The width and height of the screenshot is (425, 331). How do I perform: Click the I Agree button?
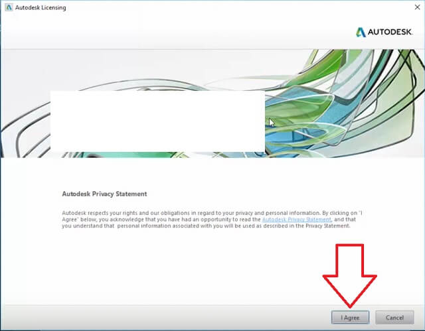[350, 317]
